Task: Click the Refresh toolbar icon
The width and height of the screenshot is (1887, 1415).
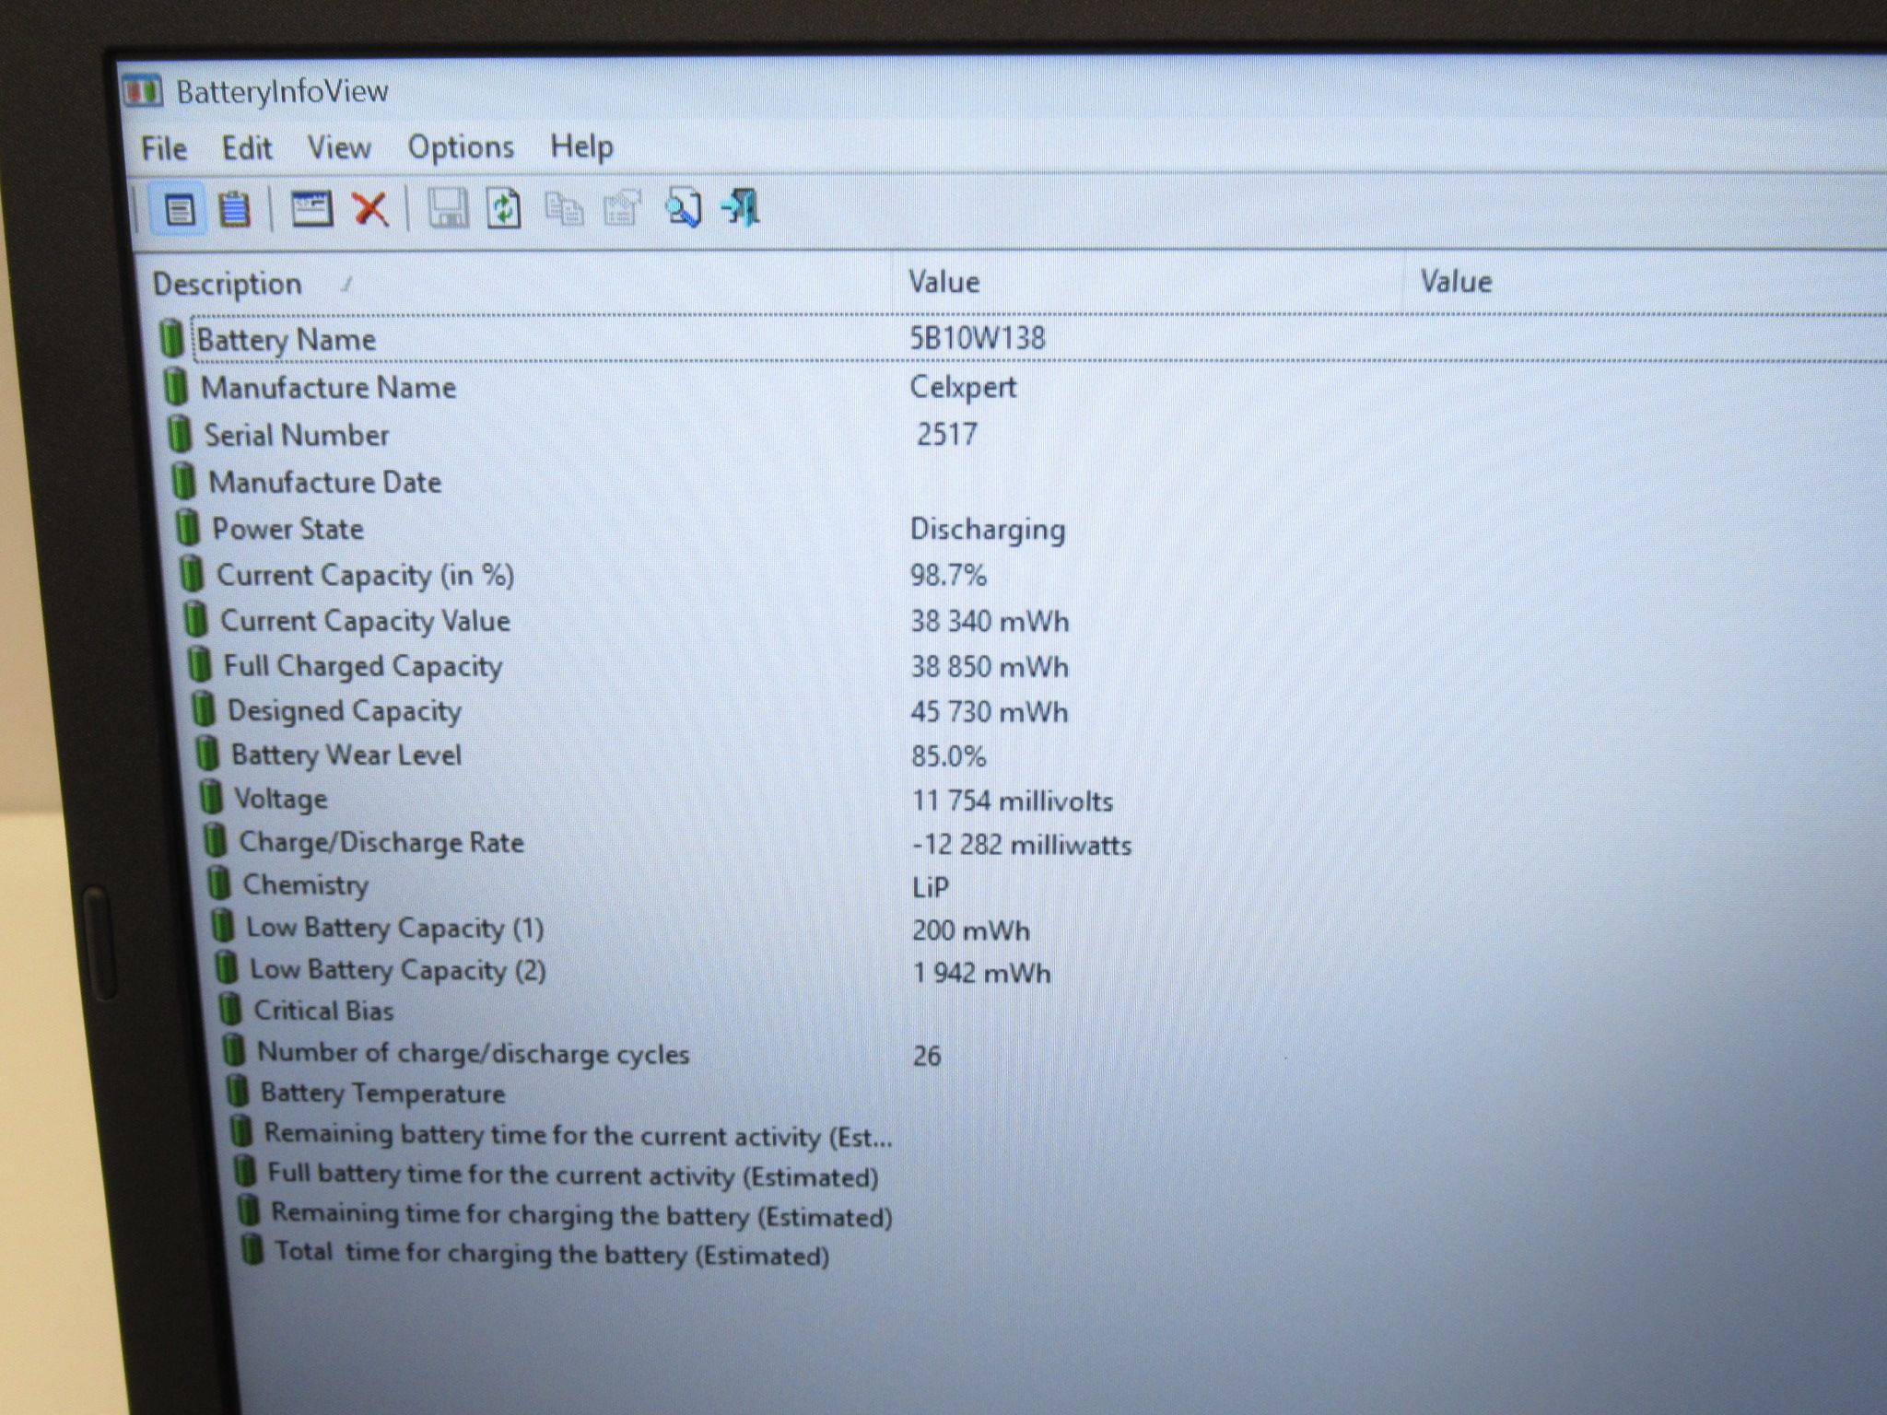Action: pos(504,208)
